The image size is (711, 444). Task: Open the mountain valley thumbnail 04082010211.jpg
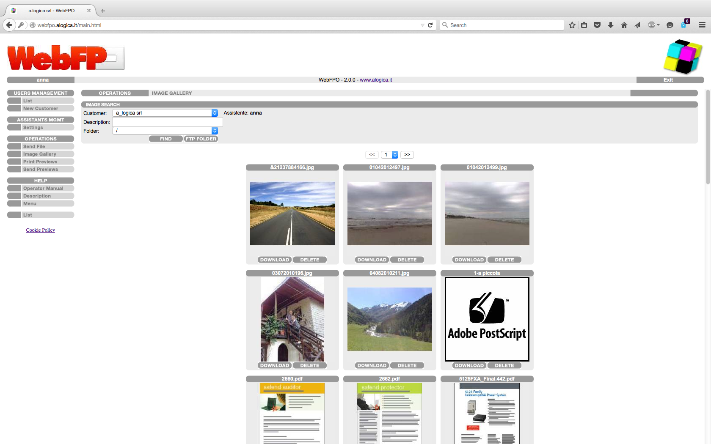[x=390, y=319]
